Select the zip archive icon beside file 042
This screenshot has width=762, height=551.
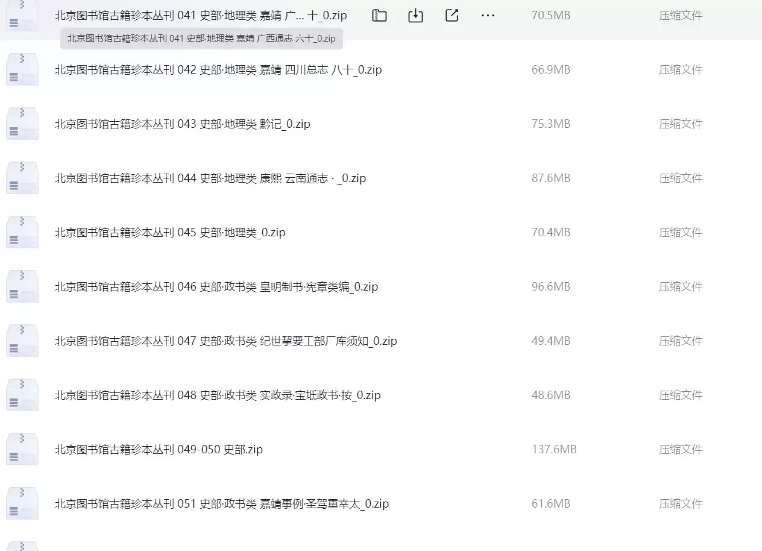[22, 69]
